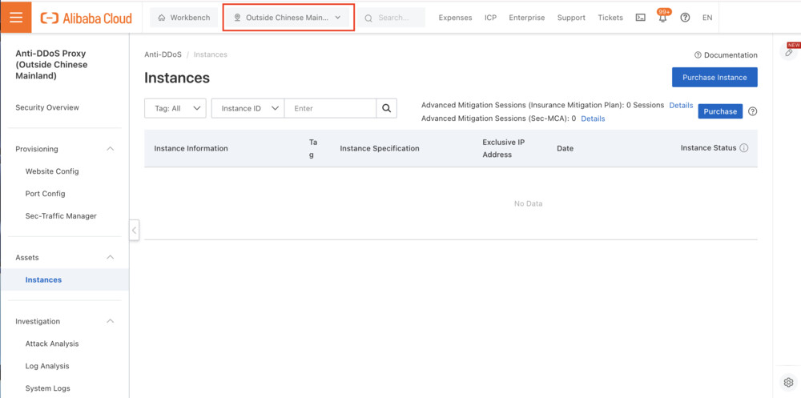The width and height of the screenshot is (801, 398).
Task: Open ICP menu
Action: (490, 18)
